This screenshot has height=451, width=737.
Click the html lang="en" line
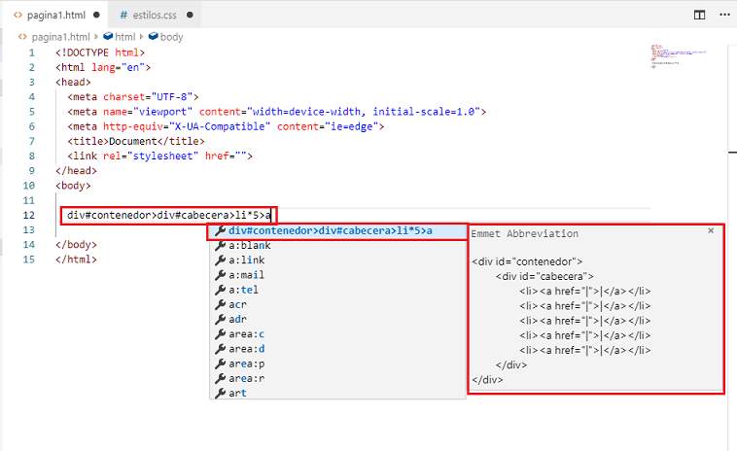pos(103,67)
